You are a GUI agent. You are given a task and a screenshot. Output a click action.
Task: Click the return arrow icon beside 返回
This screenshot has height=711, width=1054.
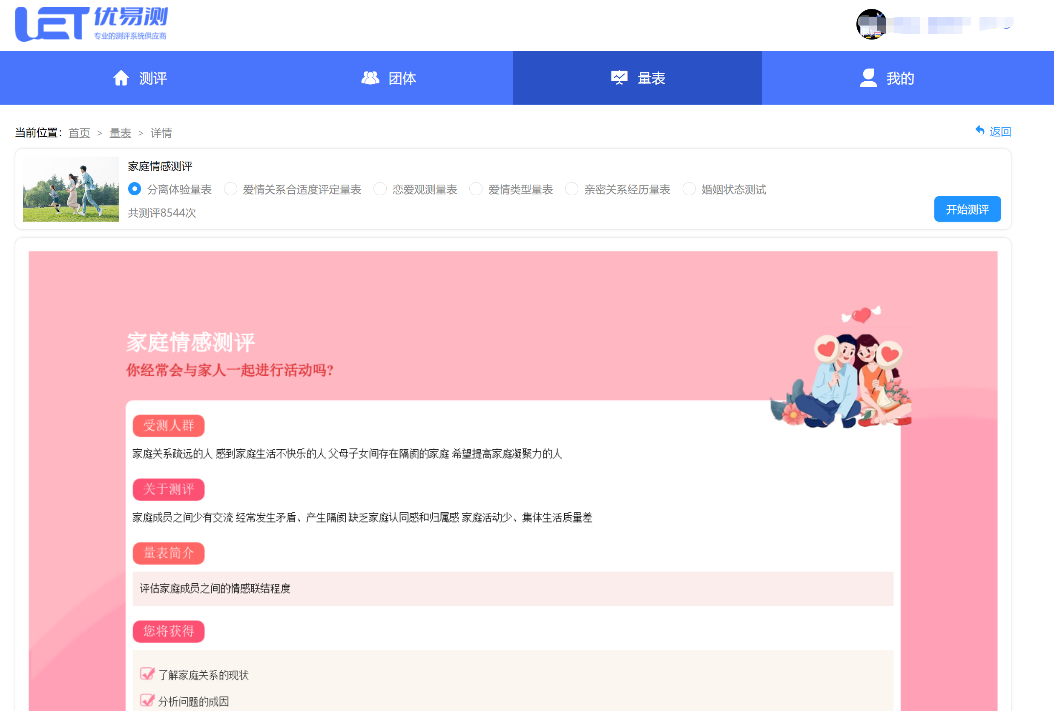pos(979,131)
